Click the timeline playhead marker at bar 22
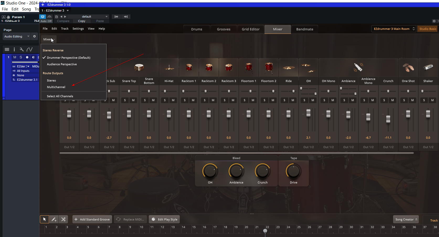Image resolution: width=439 pixels, height=237 pixels. coord(265,231)
